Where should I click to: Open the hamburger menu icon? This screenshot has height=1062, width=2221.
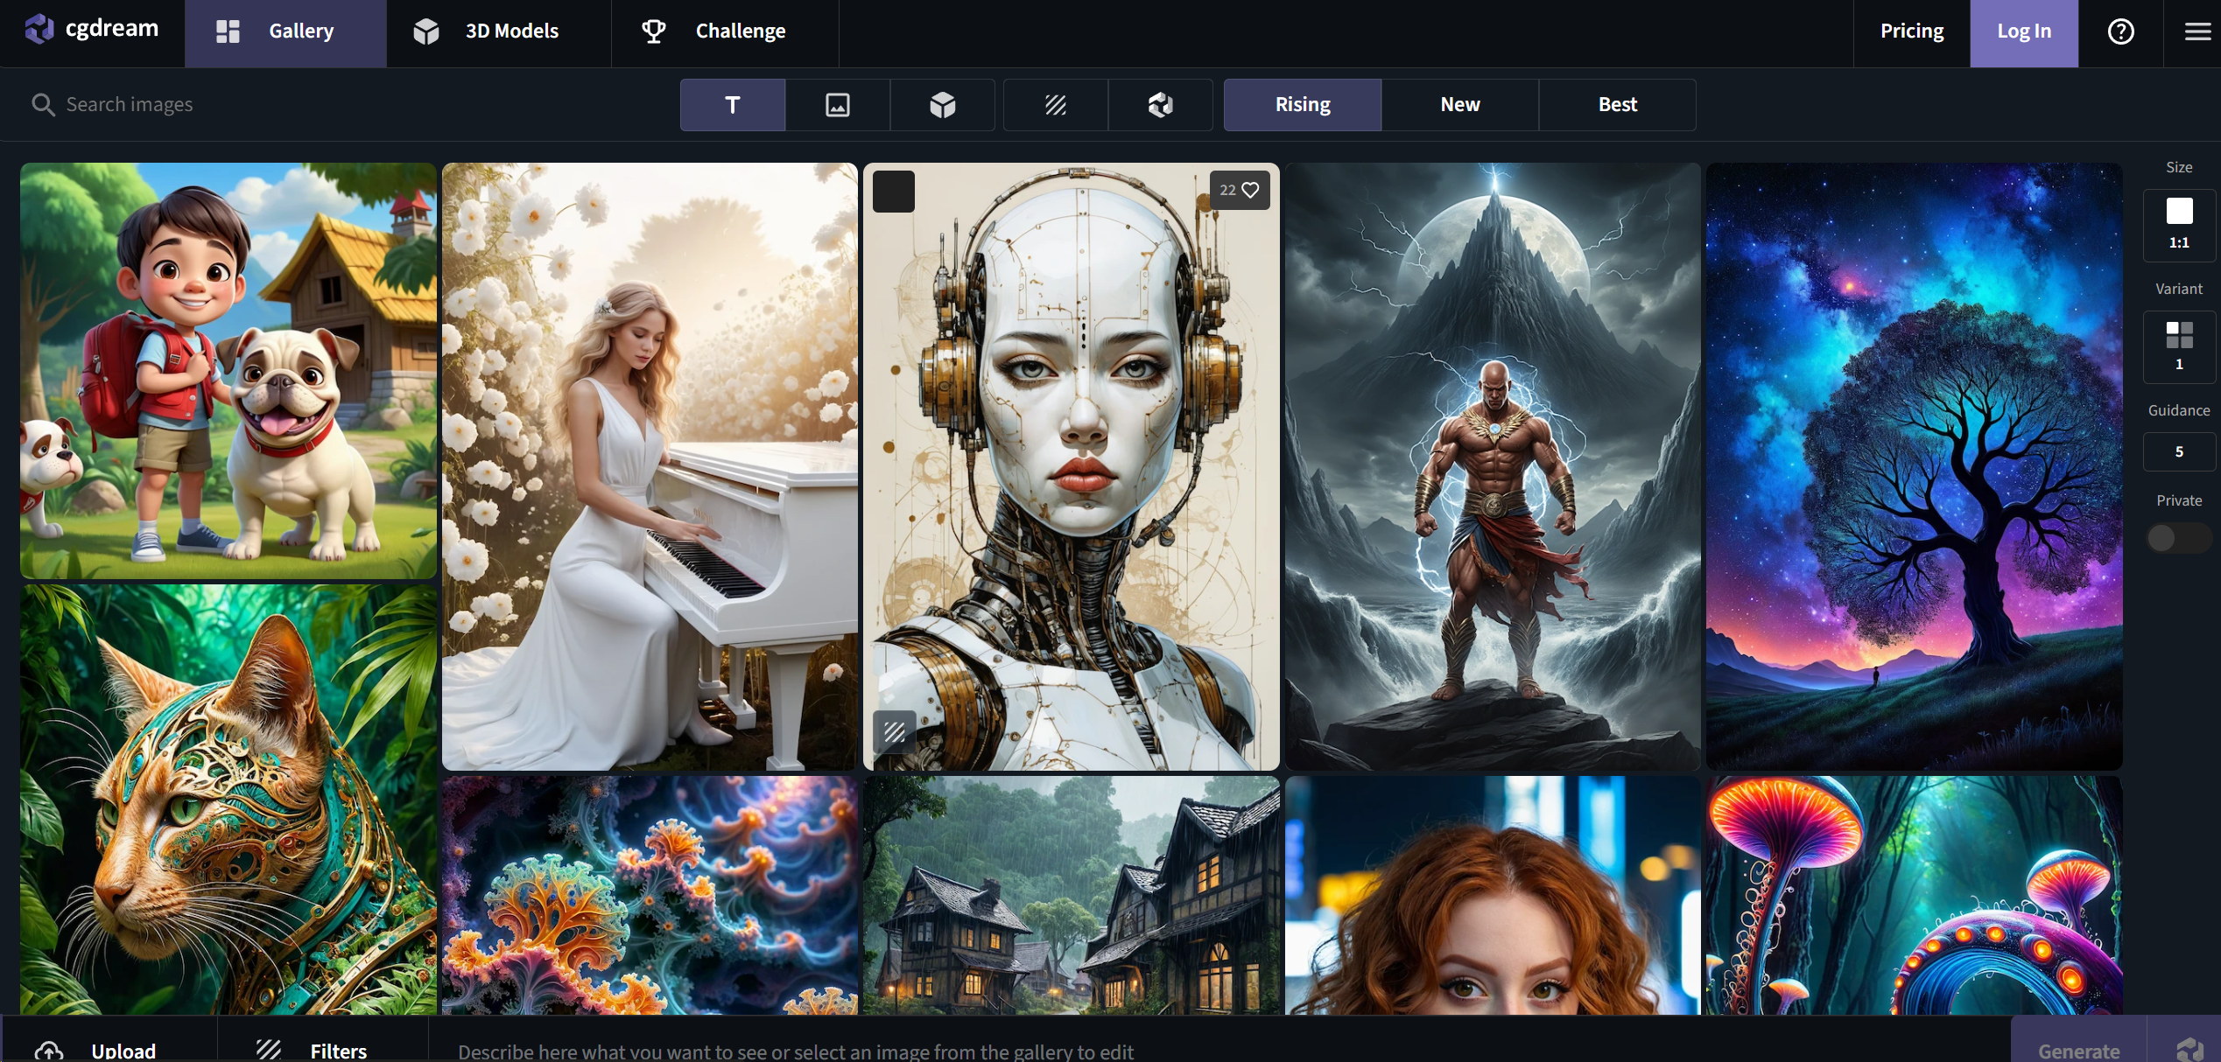coord(2196,31)
